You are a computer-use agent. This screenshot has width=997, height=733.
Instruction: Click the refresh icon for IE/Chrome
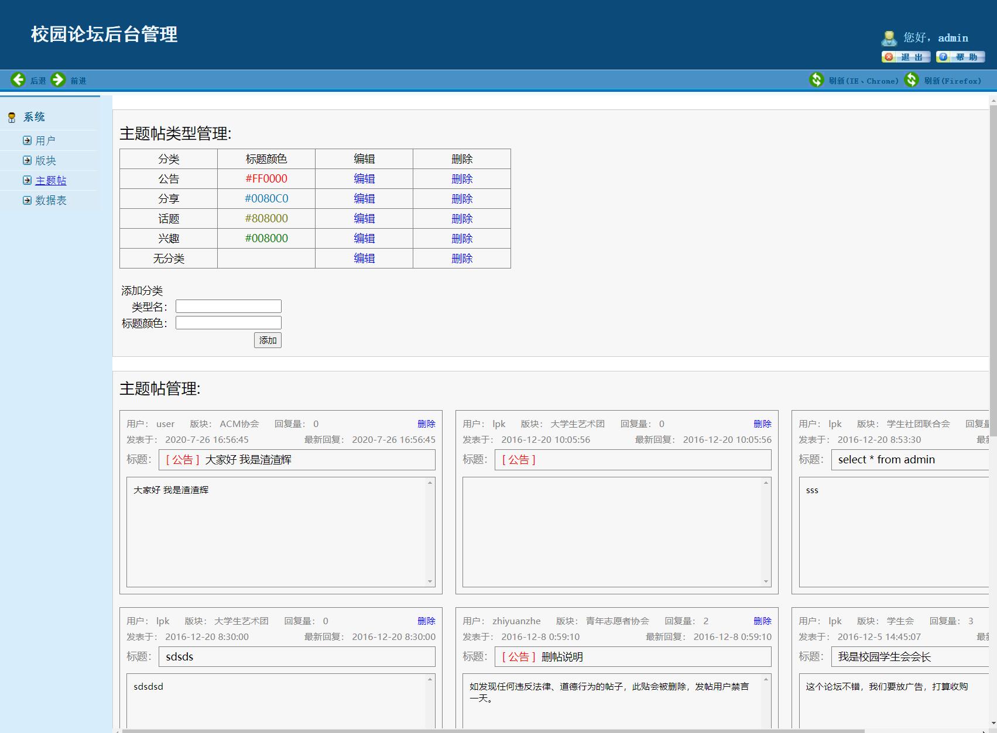point(816,80)
